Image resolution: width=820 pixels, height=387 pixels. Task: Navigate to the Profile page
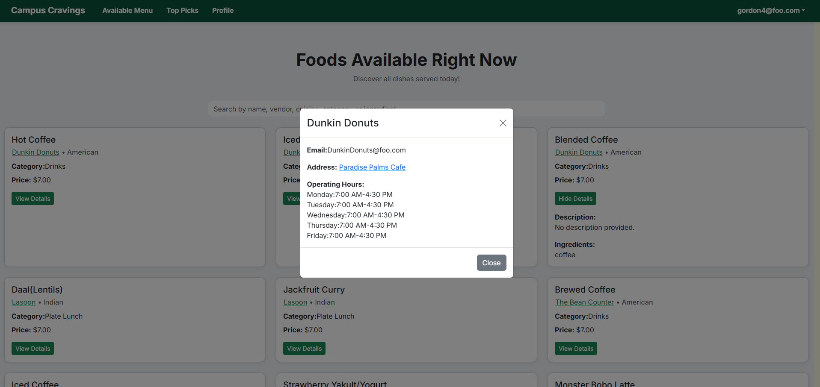coord(223,10)
